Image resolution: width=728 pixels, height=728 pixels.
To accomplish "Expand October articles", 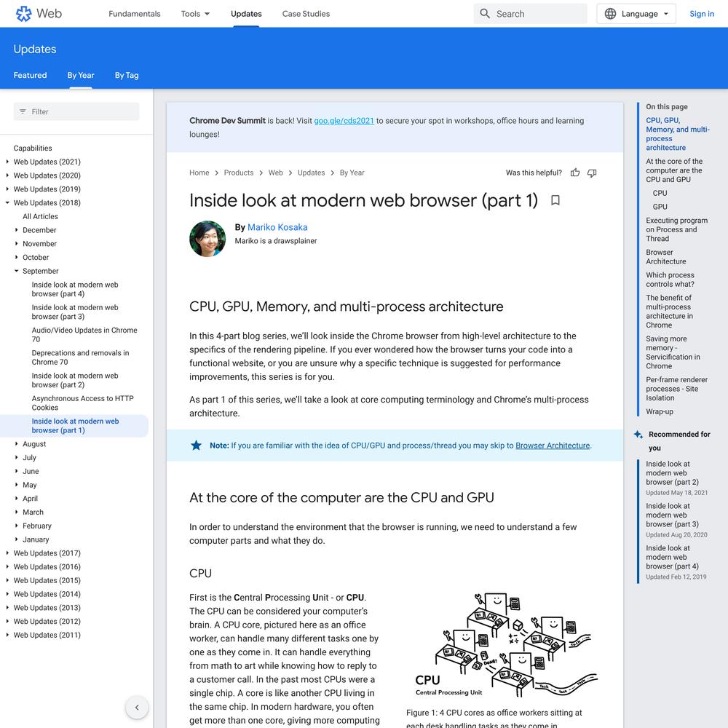I will pyautogui.click(x=16, y=257).
